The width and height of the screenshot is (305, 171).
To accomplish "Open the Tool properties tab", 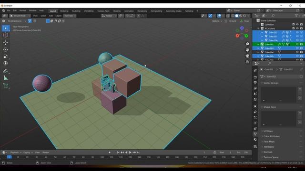I will coord(255,70).
